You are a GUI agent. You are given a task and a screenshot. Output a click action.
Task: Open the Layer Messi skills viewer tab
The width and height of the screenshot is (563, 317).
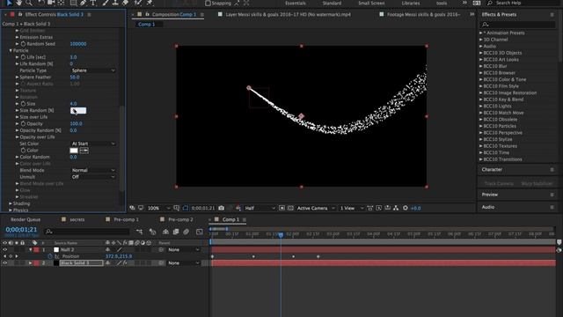tap(288, 15)
